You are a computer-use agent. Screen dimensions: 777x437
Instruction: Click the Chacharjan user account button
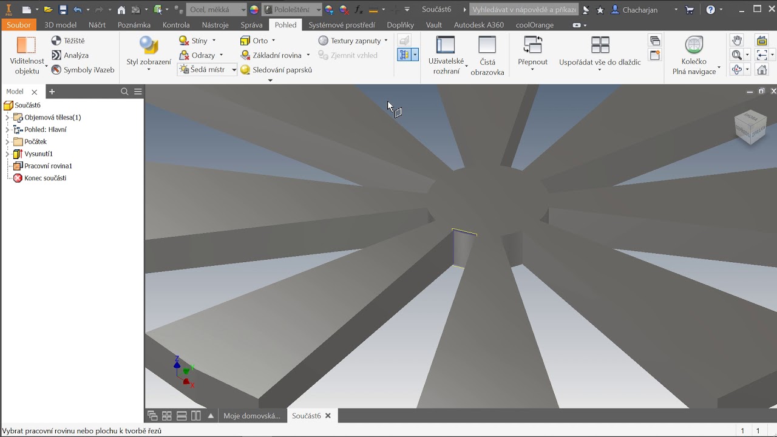coord(639,10)
